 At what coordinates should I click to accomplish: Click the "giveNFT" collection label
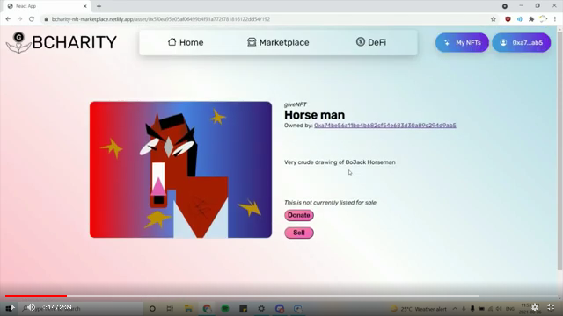(x=295, y=104)
